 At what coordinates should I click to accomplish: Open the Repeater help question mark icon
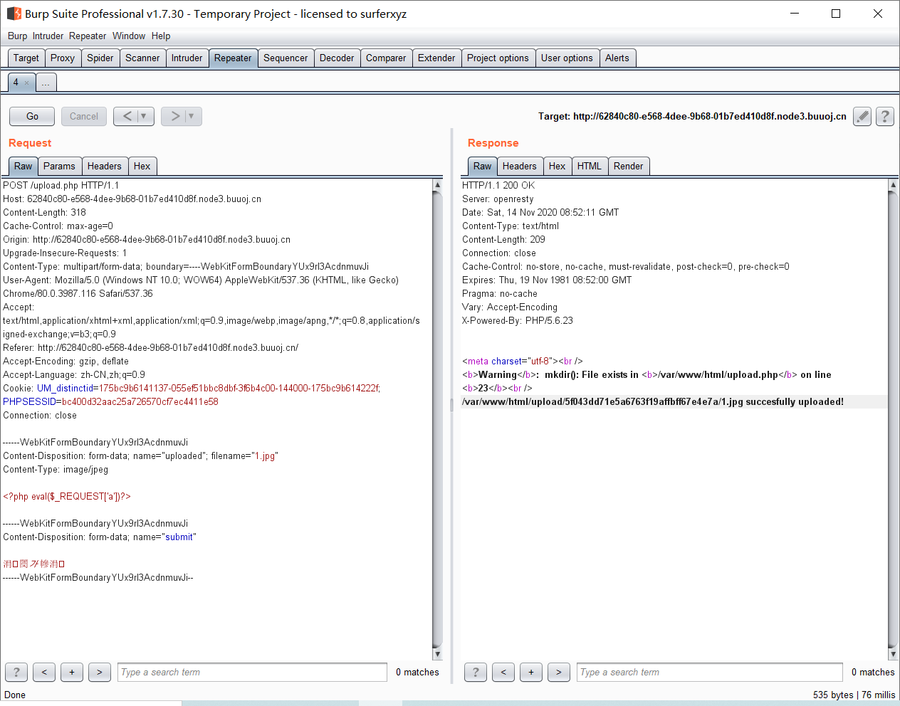click(885, 116)
